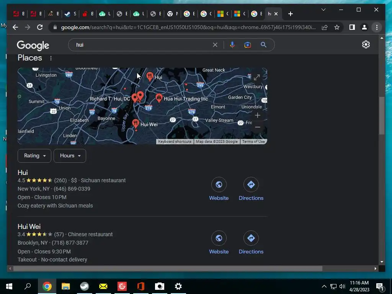Open Website for Hui restaurant
This screenshot has width=392, height=294.
[x=219, y=189]
